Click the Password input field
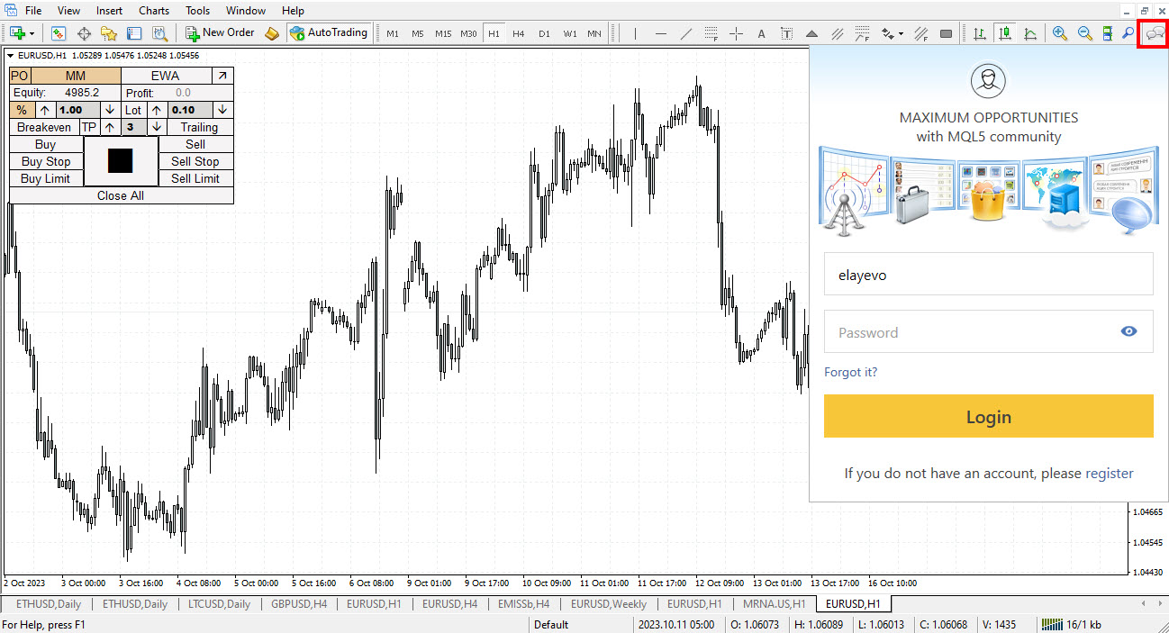 point(973,332)
